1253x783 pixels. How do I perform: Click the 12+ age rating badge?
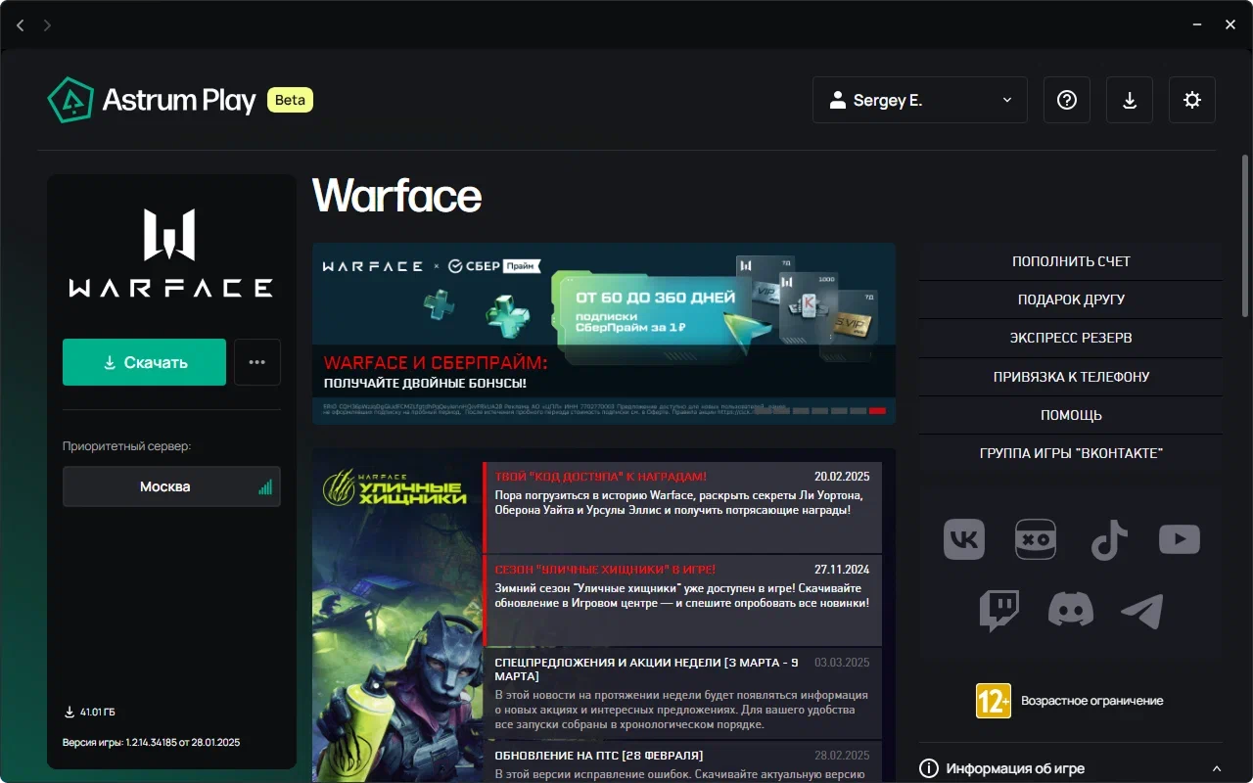993,700
